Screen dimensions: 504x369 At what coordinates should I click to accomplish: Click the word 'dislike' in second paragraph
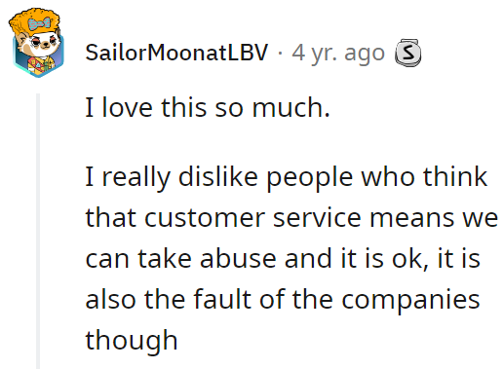218,176
